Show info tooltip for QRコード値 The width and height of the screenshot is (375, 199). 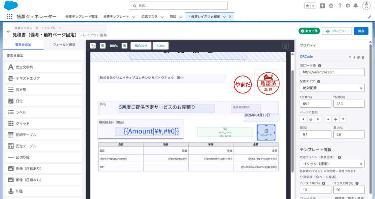point(319,66)
